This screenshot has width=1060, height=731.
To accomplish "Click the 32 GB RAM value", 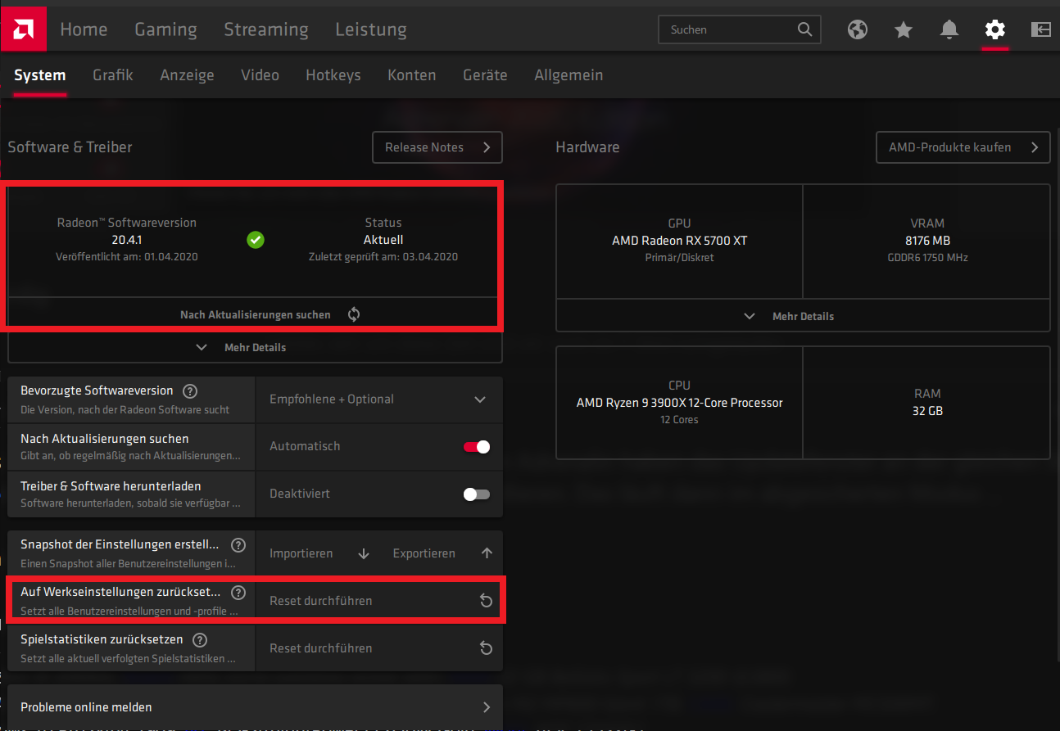I will point(927,411).
